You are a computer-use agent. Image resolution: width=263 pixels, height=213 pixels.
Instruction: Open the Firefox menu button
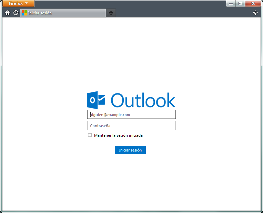tap(19, 3)
